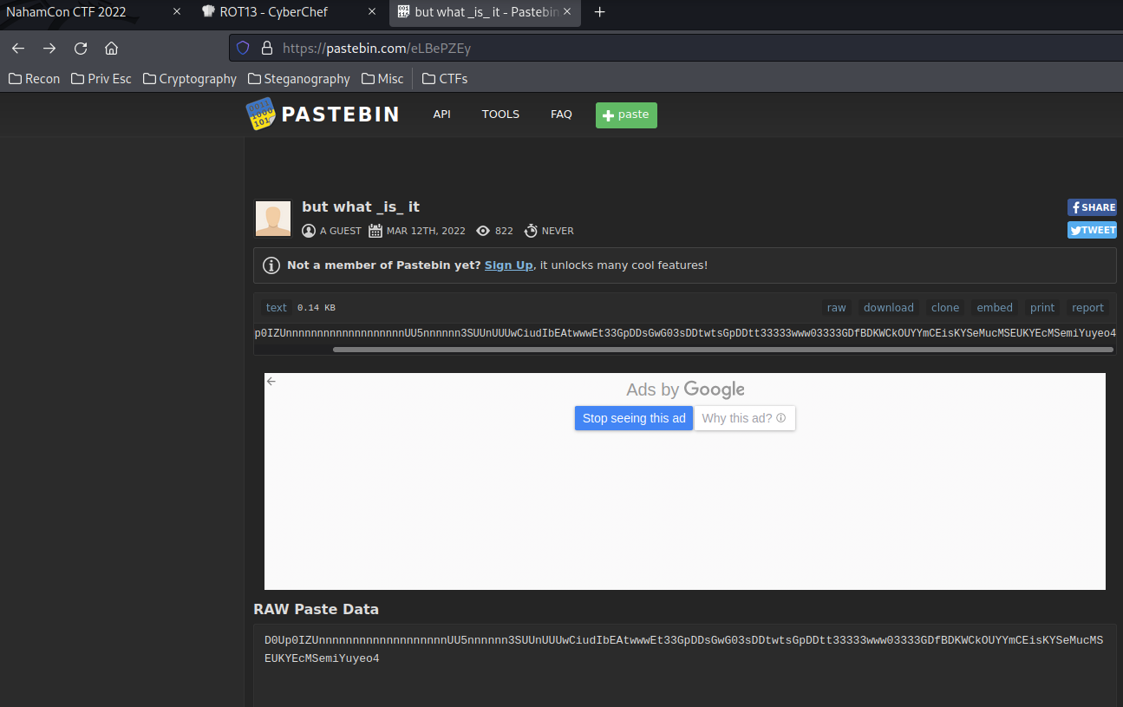Click the '822' view count
This screenshot has height=707, width=1123.
504,231
